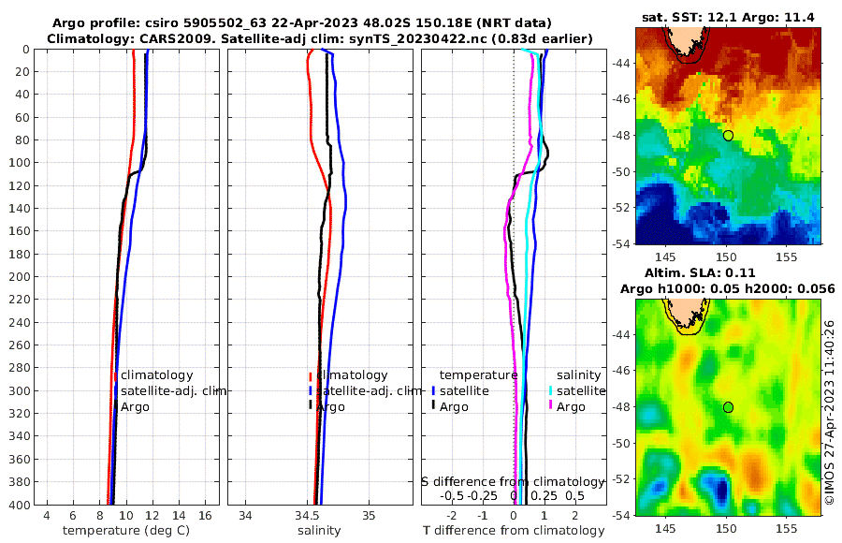This screenshot has width=842, height=543.
Task: Click the Argo float circle on SST map
Action: (728, 136)
